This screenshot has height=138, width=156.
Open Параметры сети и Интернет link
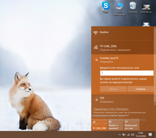(111, 109)
